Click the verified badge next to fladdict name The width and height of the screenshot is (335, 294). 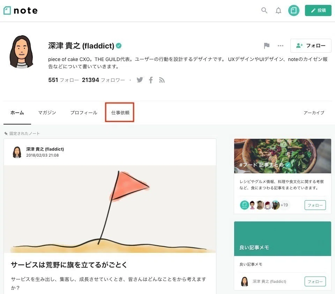pos(119,46)
